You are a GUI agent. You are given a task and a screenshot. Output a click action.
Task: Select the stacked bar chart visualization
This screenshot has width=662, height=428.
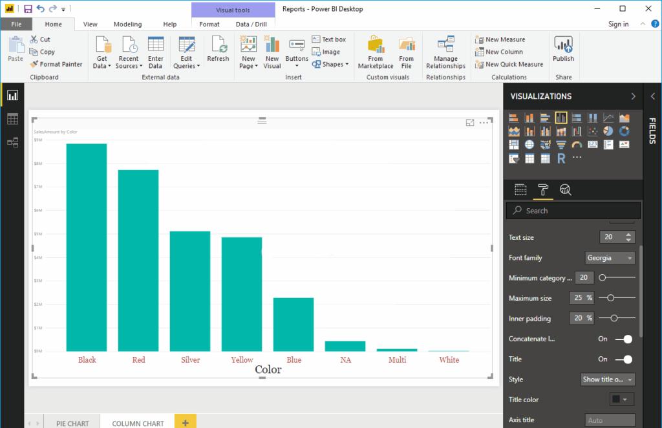pos(513,118)
